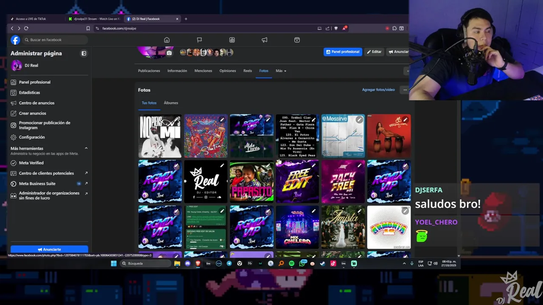The height and width of the screenshot is (305, 543).
Task: Click the camera icon on profile picture
Action: tap(169, 53)
